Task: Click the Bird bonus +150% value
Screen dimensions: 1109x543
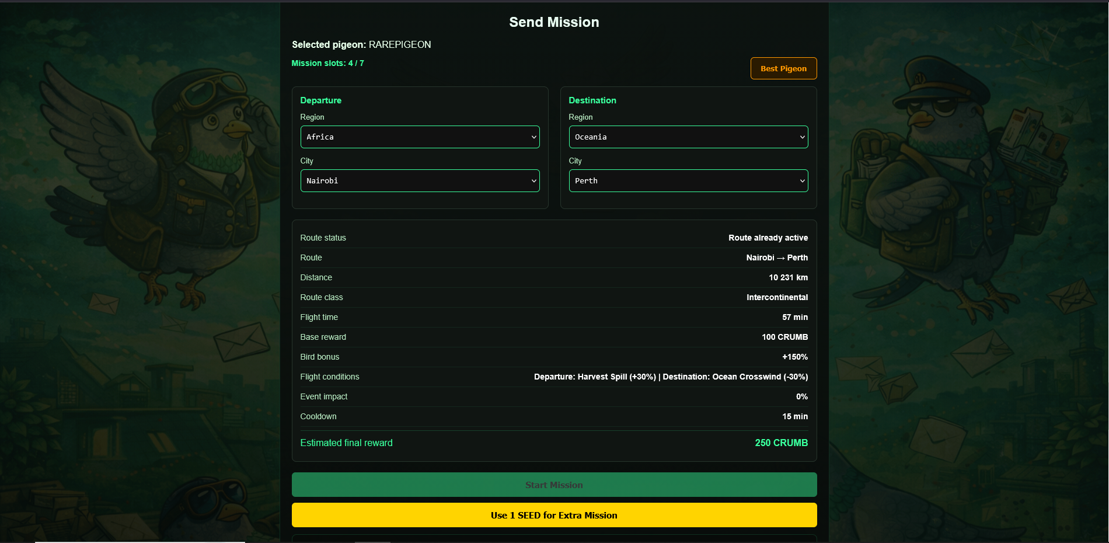Action: 795,357
